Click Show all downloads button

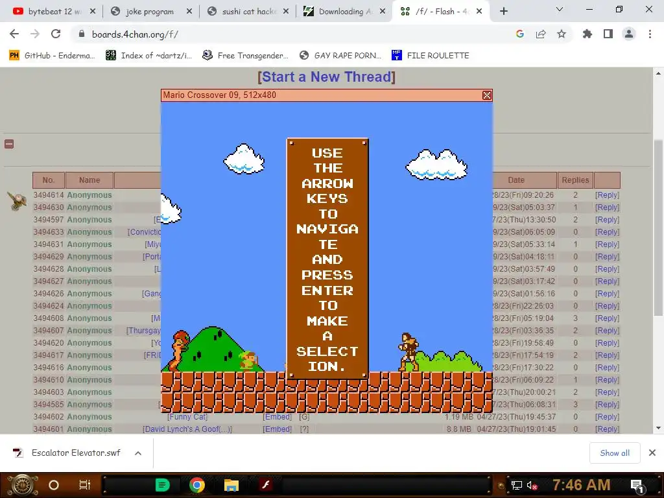pyautogui.click(x=615, y=453)
